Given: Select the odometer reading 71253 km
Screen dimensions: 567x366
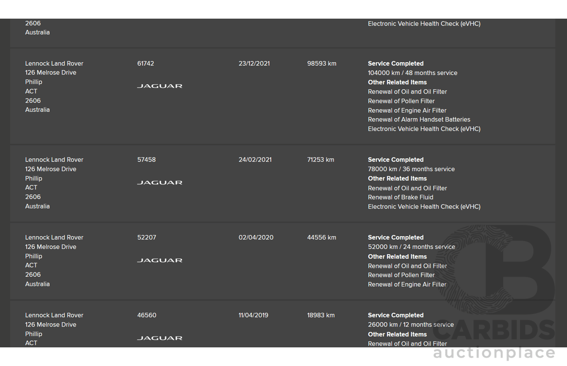Looking at the screenshot, I should (x=321, y=160).
